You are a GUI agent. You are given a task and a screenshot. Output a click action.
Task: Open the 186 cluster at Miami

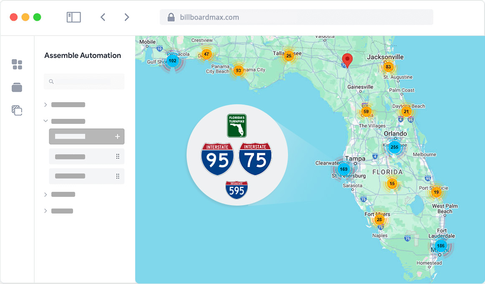click(441, 246)
